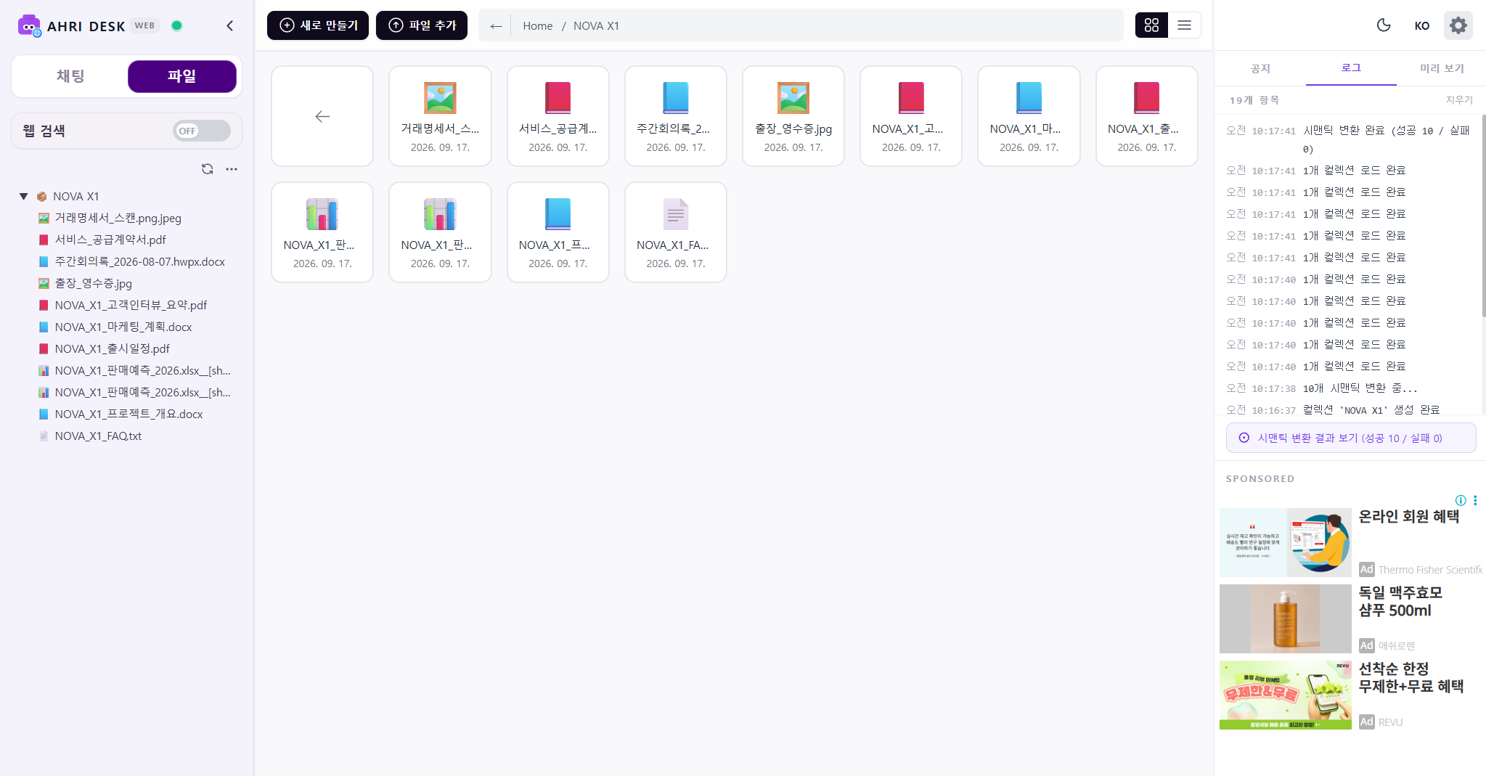Select the 파일 tab
1486x776 pixels.
182,76
